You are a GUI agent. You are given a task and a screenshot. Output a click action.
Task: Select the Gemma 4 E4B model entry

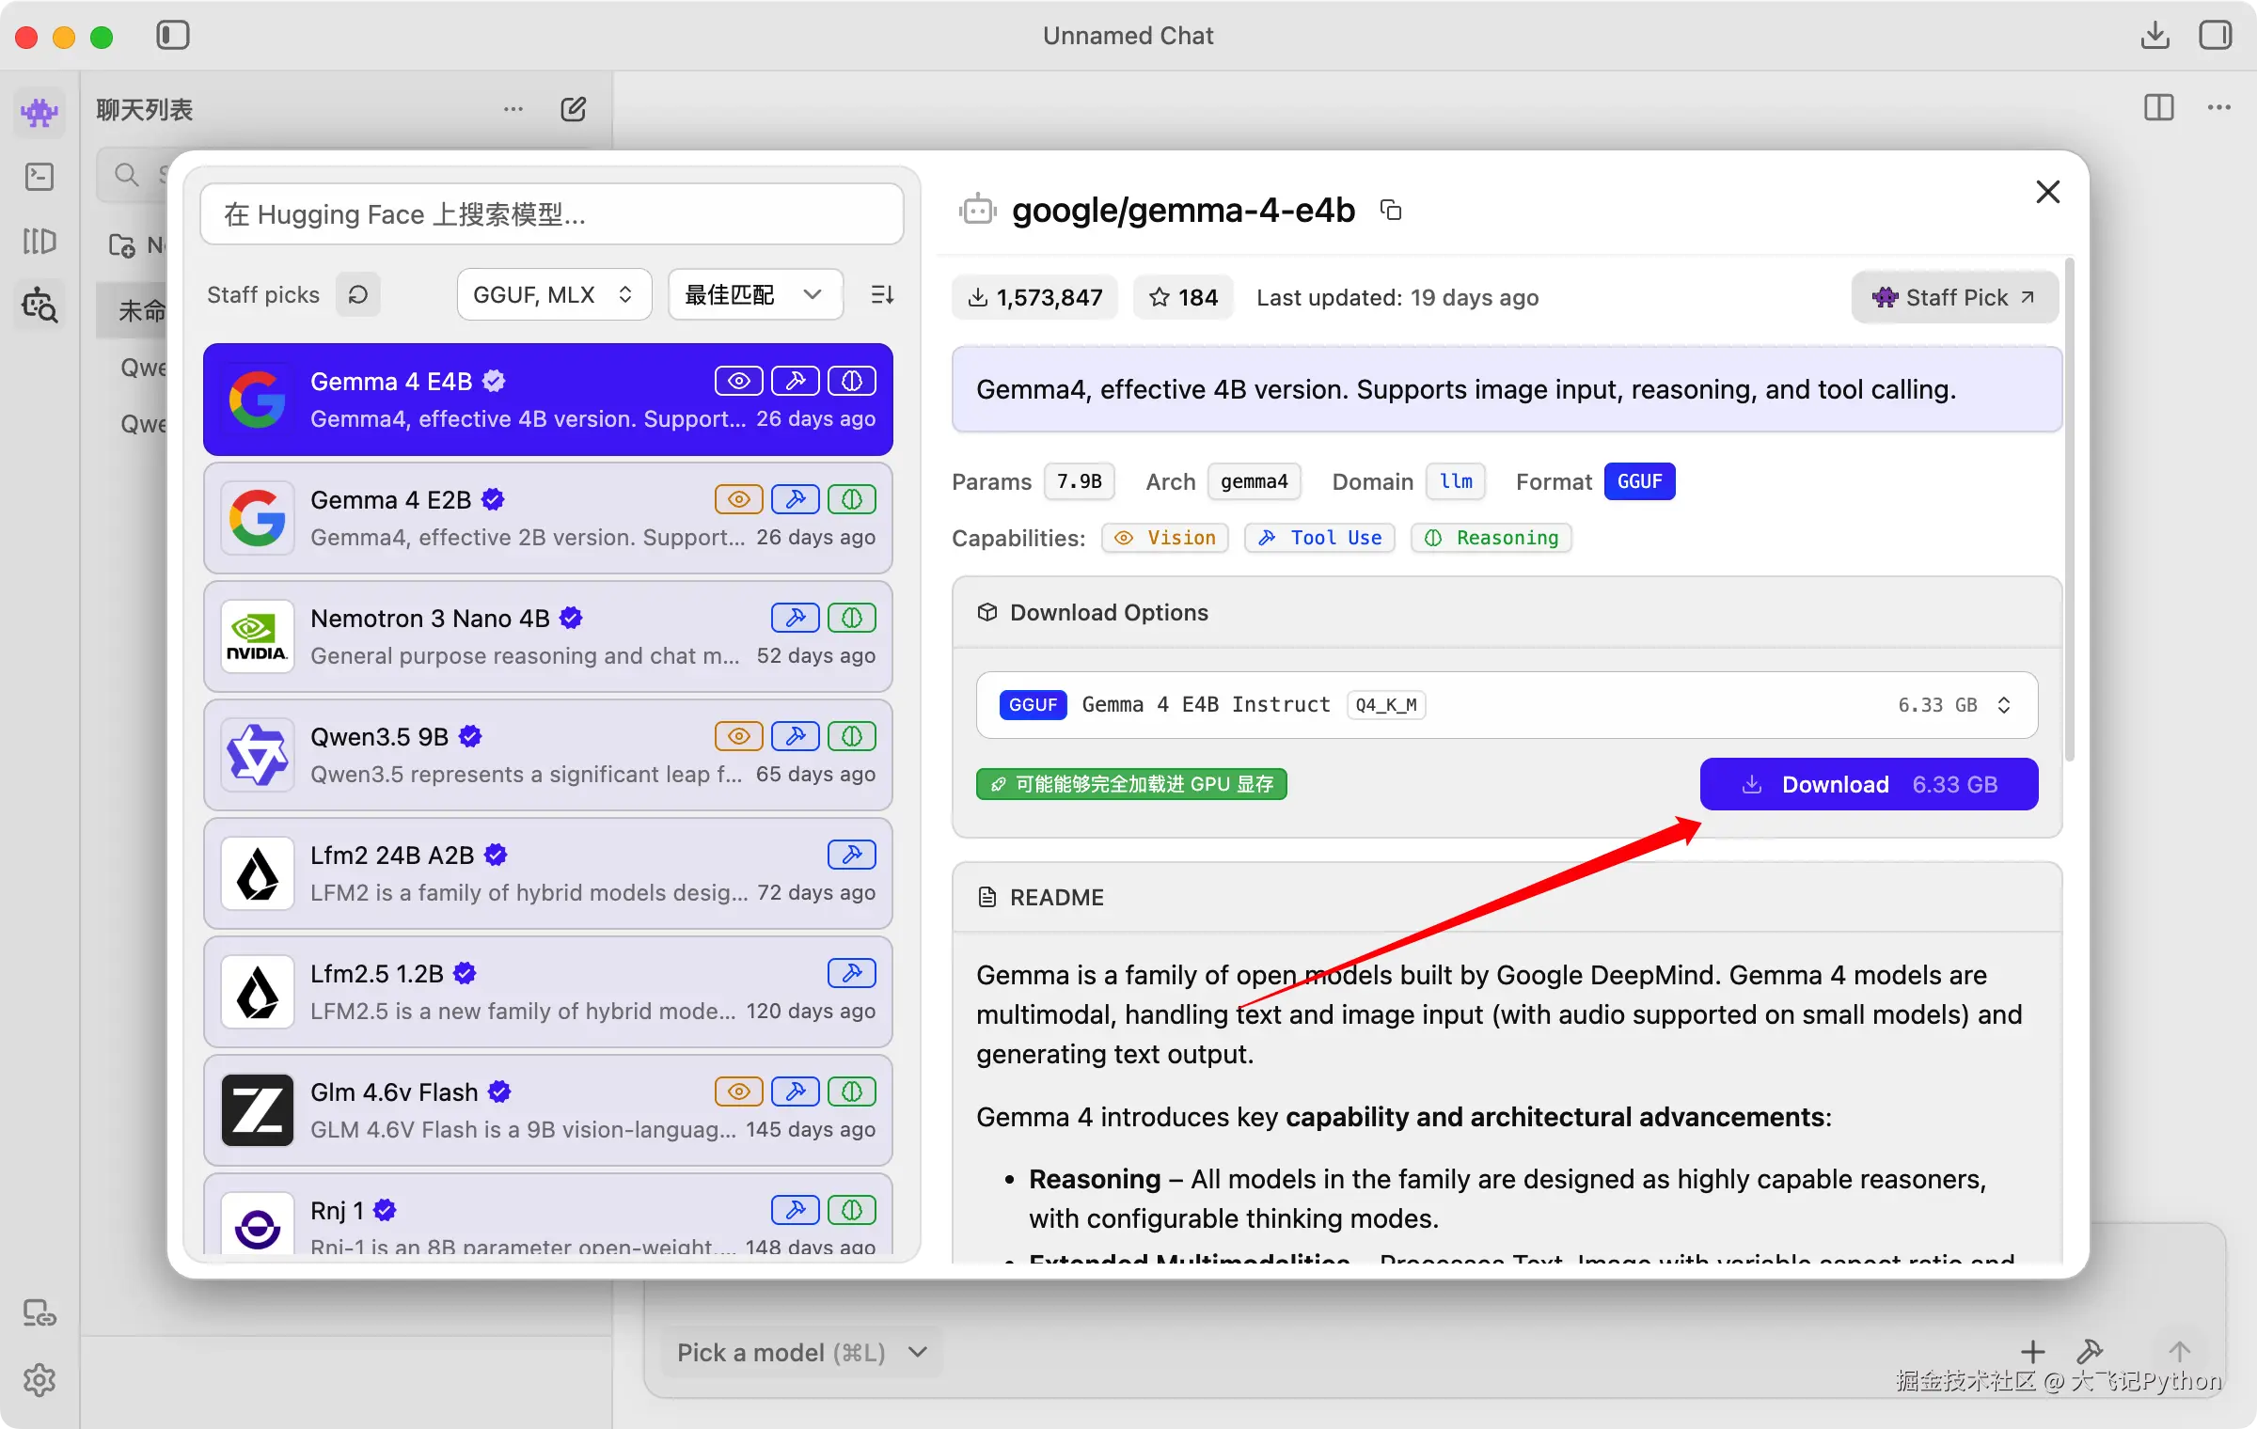pos(548,400)
